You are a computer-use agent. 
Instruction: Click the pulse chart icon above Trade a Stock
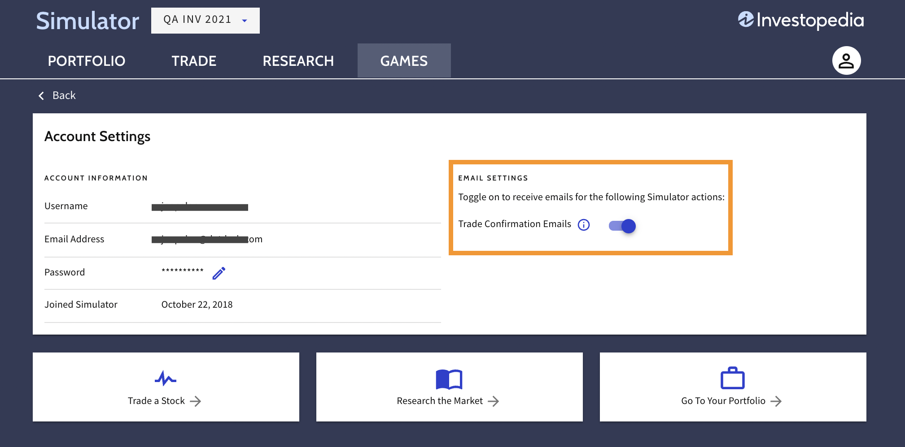(x=166, y=378)
